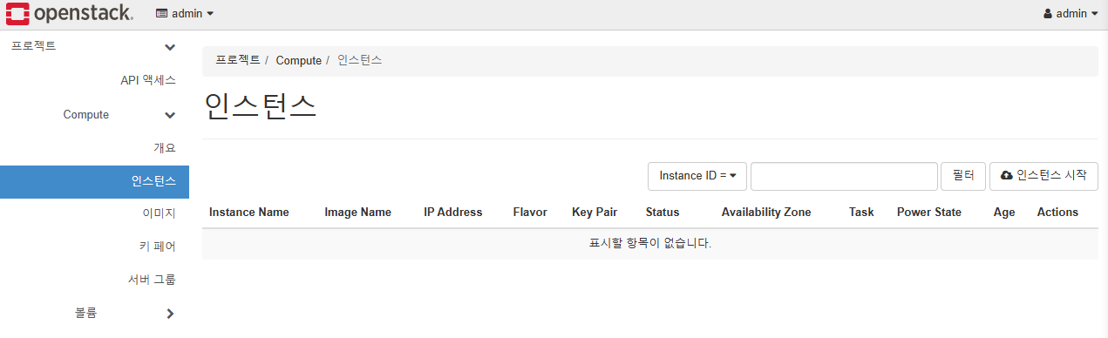Image resolution: width=1108 pixels, height=338 pixels.
Task: Click the 인스턴스 시작 launch button
Action: tap(1043, 176)
